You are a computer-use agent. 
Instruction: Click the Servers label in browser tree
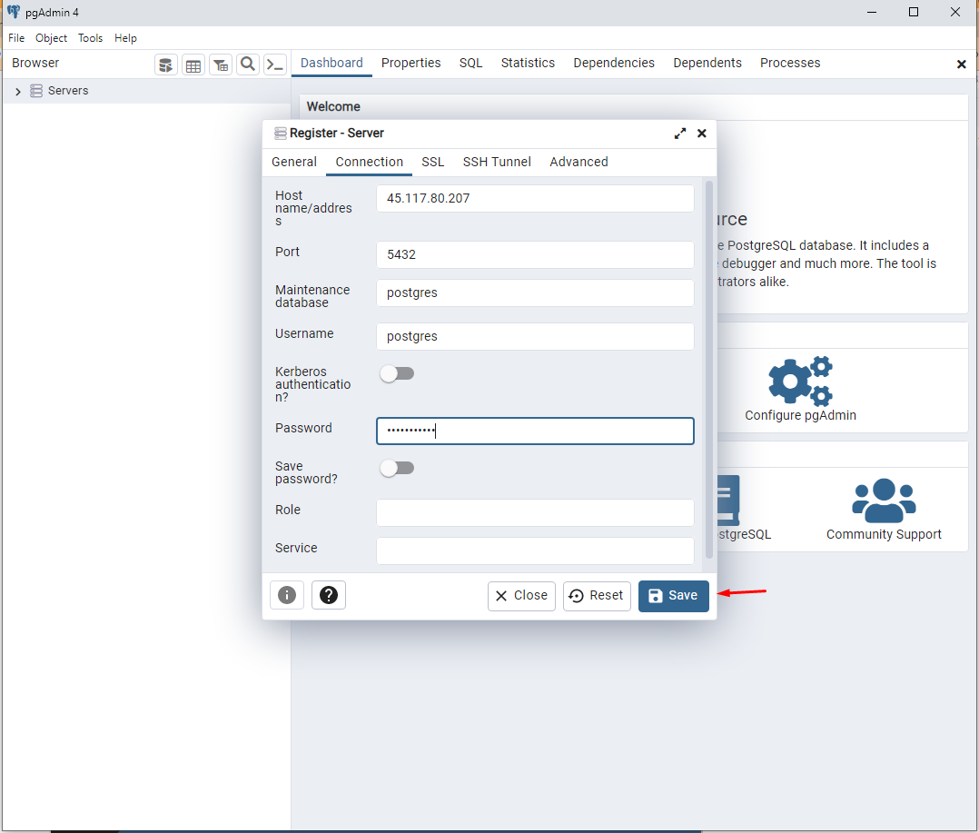click(x=68, y=91)
